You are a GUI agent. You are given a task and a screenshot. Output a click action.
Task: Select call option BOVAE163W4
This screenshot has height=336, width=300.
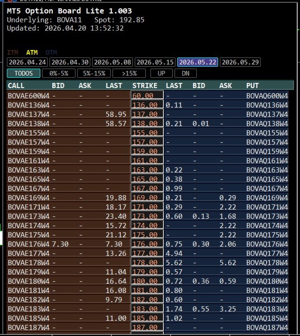pos(29,170)
